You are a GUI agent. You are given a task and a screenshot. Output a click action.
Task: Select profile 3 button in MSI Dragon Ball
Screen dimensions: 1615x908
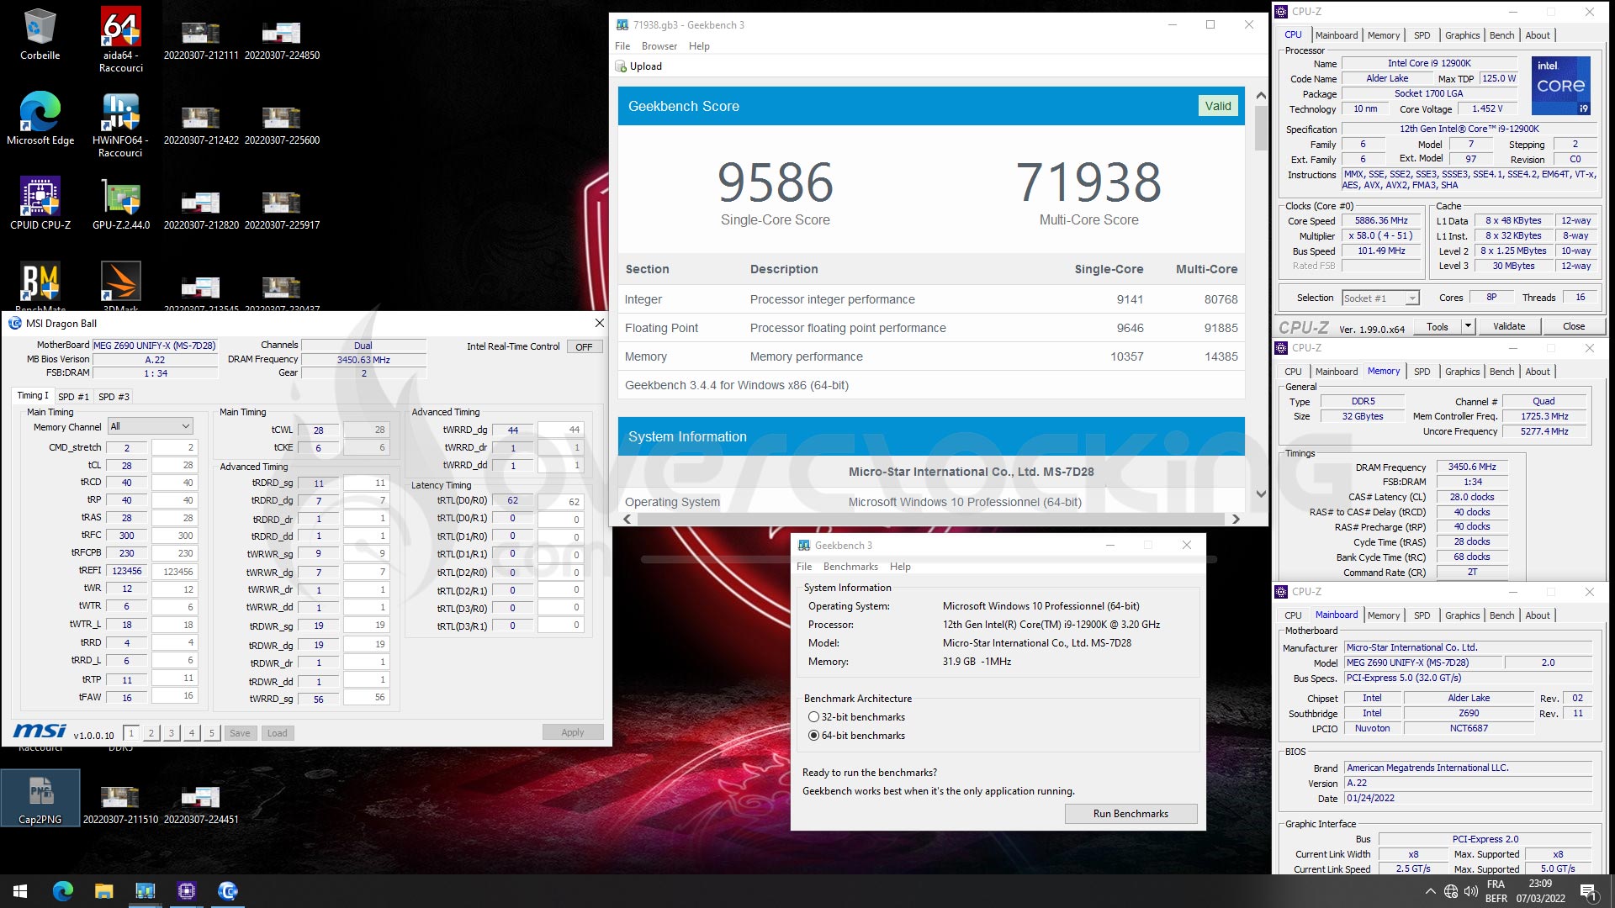pos(172,733)
